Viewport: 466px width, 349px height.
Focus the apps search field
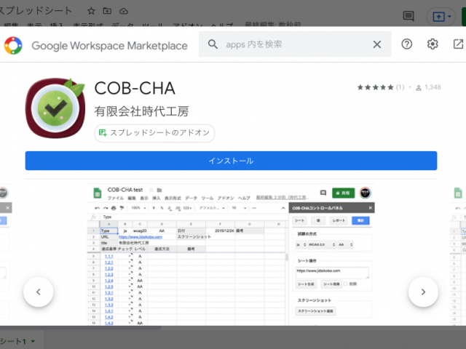click(x=295, y=44)
